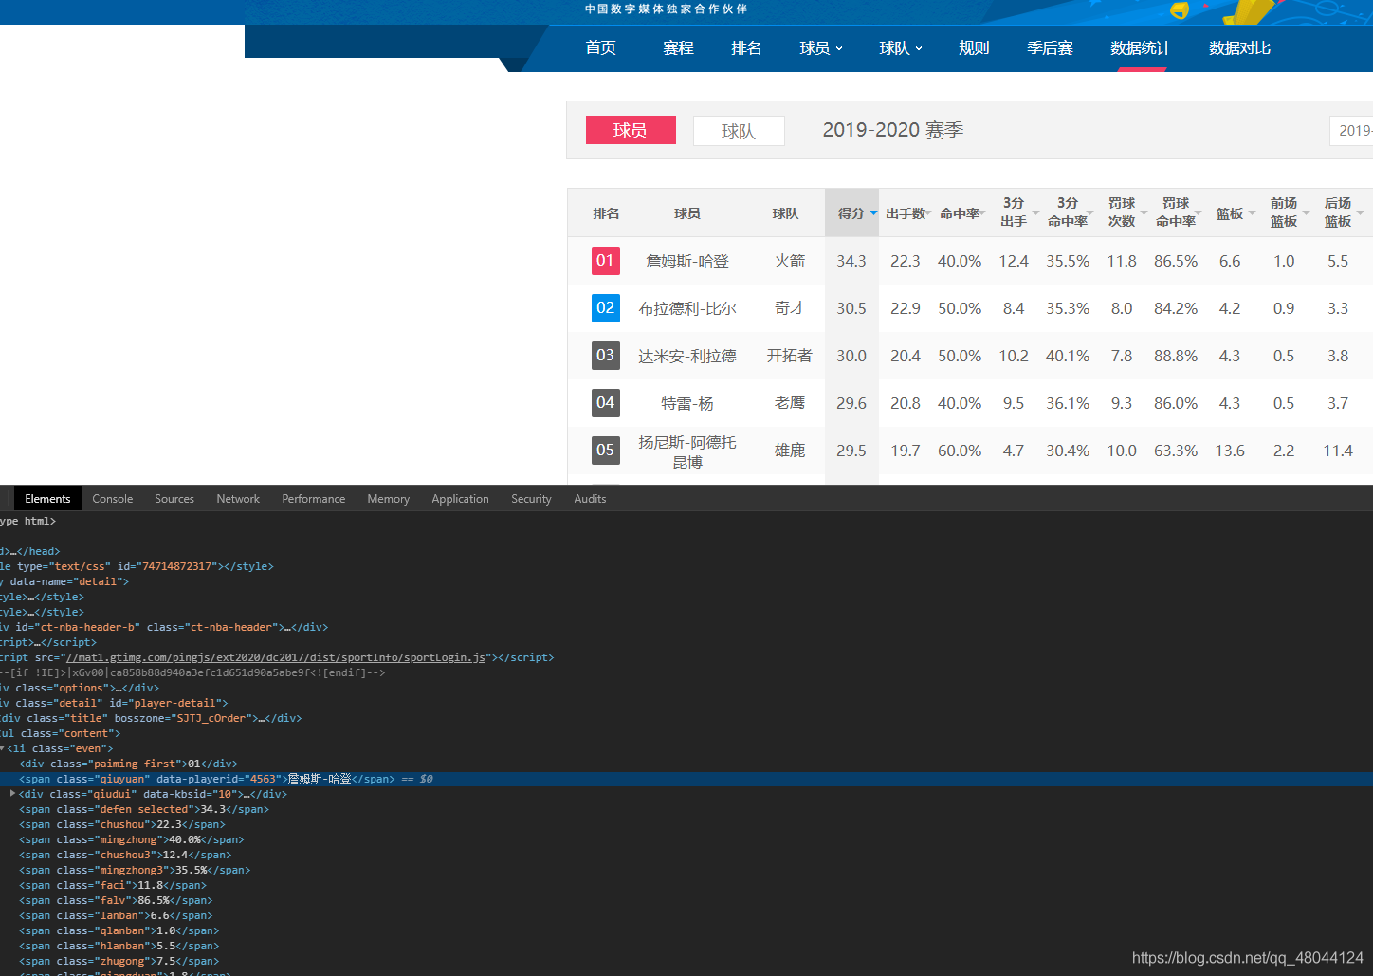Image resolution: width=1373 pixels, height=976 pixels.
Task: Open 赛程 in the navigation bar
Action: coord(679,48)
